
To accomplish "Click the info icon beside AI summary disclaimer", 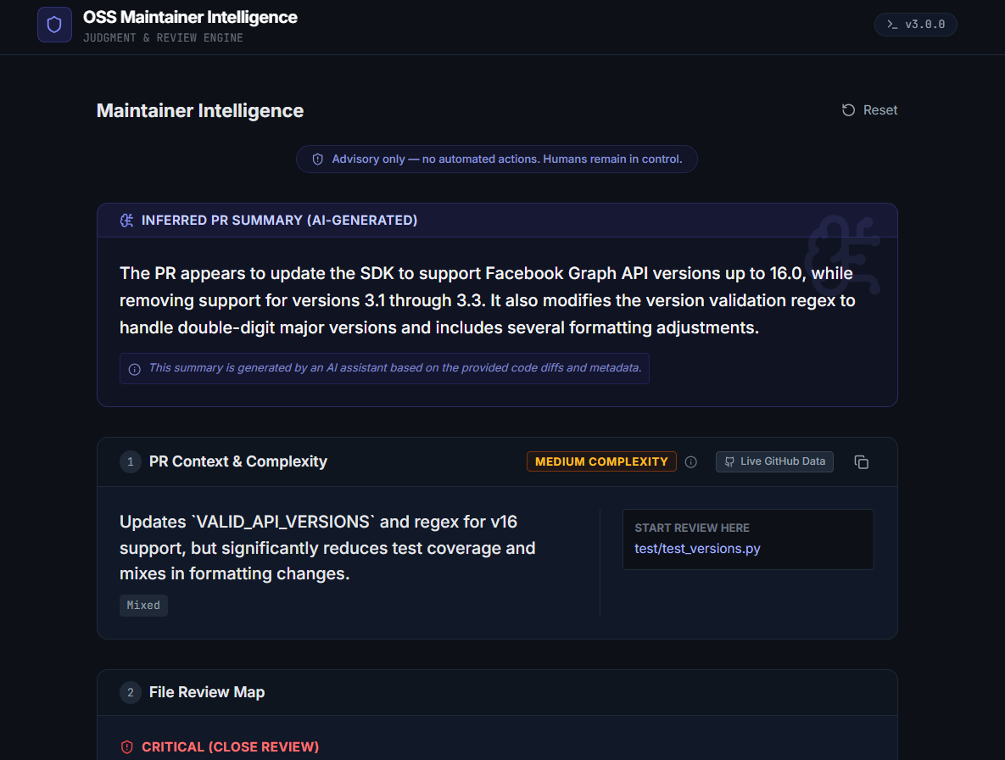I will click(135, 369).
